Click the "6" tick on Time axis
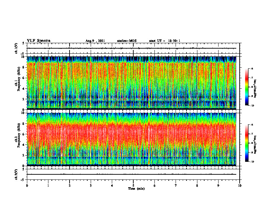Viewport: 270px width, 208px height. (x=155, y=186)
